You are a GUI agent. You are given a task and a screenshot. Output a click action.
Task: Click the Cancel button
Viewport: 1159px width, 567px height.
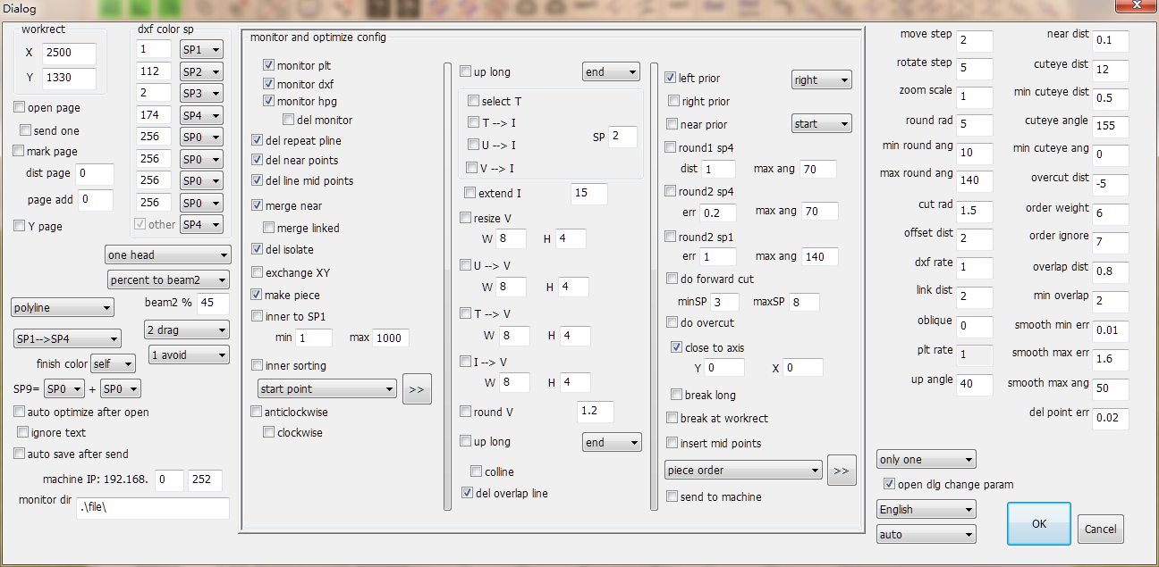click(1100, 529)
